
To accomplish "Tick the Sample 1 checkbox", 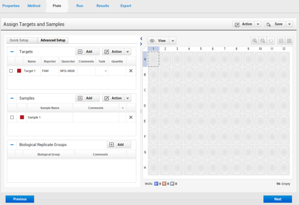I will tap(12, 117).
